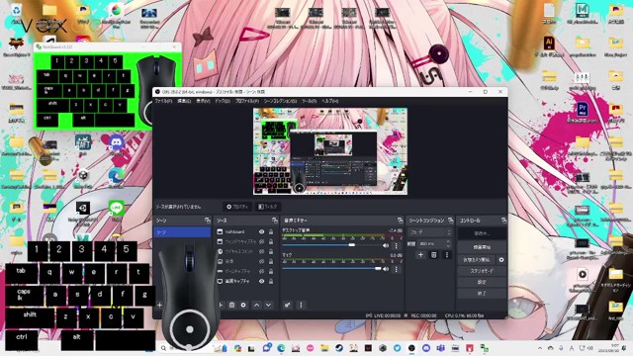Click the 仮想カメラ開始 button

click(x=477, y=260)
